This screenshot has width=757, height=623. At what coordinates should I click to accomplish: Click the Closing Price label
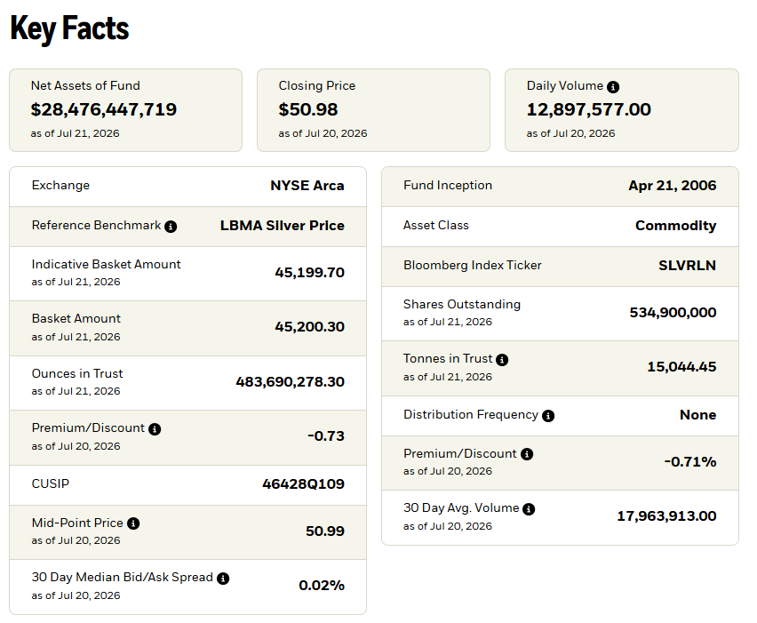pyautogui.click(x=316, y=86)
